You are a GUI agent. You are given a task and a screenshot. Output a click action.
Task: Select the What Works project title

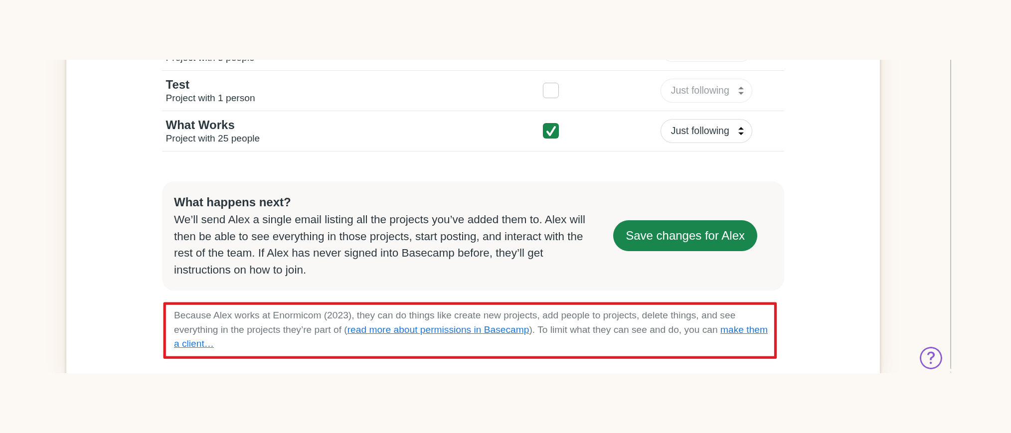tap(200, 125)
